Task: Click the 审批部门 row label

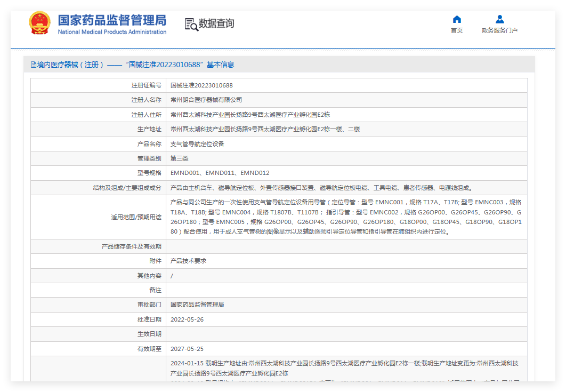Action: pos(149,305)
